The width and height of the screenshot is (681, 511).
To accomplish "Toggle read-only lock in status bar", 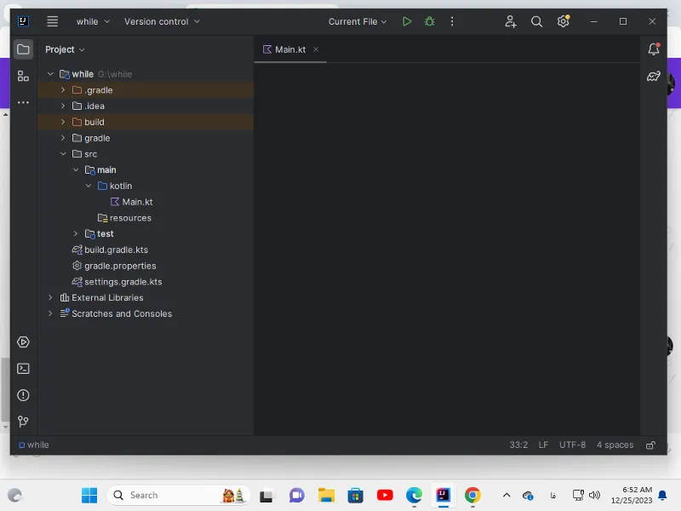I will pyautogui.click(x=650, y=445).
